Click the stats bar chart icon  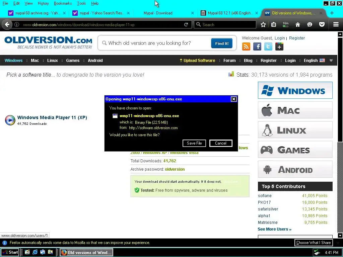[x=231, y=74]
